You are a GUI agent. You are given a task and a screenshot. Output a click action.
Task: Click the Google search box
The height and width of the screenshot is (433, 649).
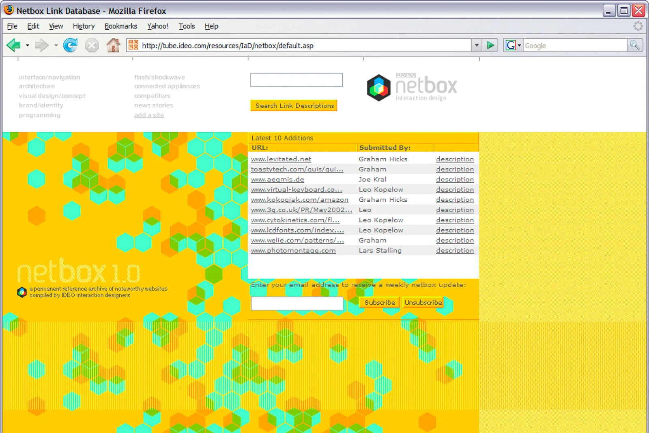point(575,45)
